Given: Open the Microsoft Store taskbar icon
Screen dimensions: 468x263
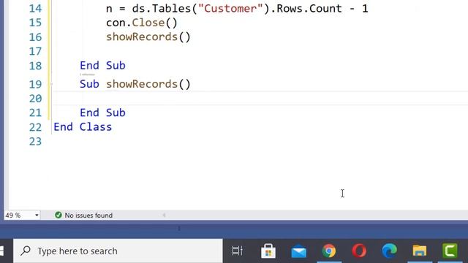Looking at the screenshot, I should click(268, 251).
